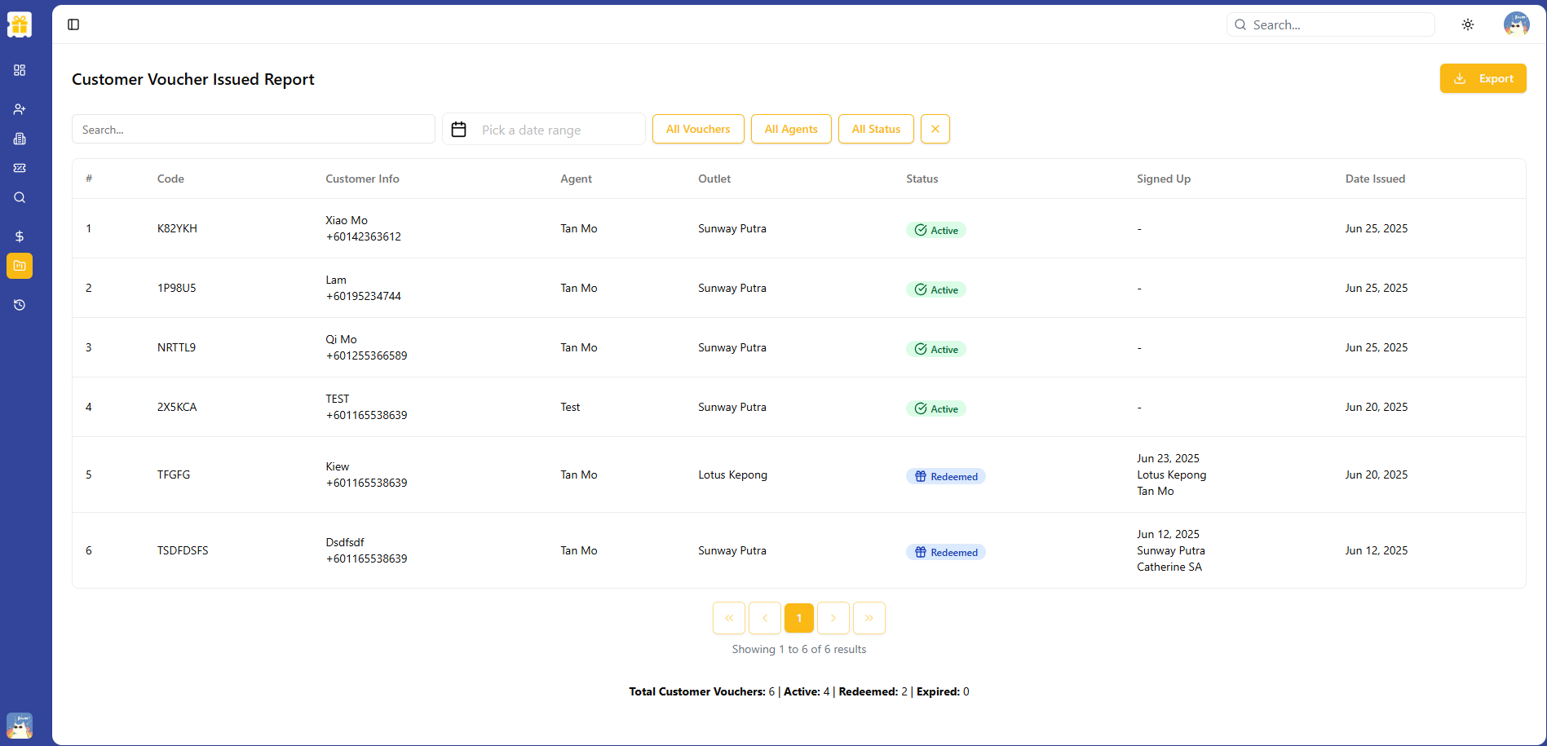Open the voucher ticket icon in sidebar

pos(20,168)
